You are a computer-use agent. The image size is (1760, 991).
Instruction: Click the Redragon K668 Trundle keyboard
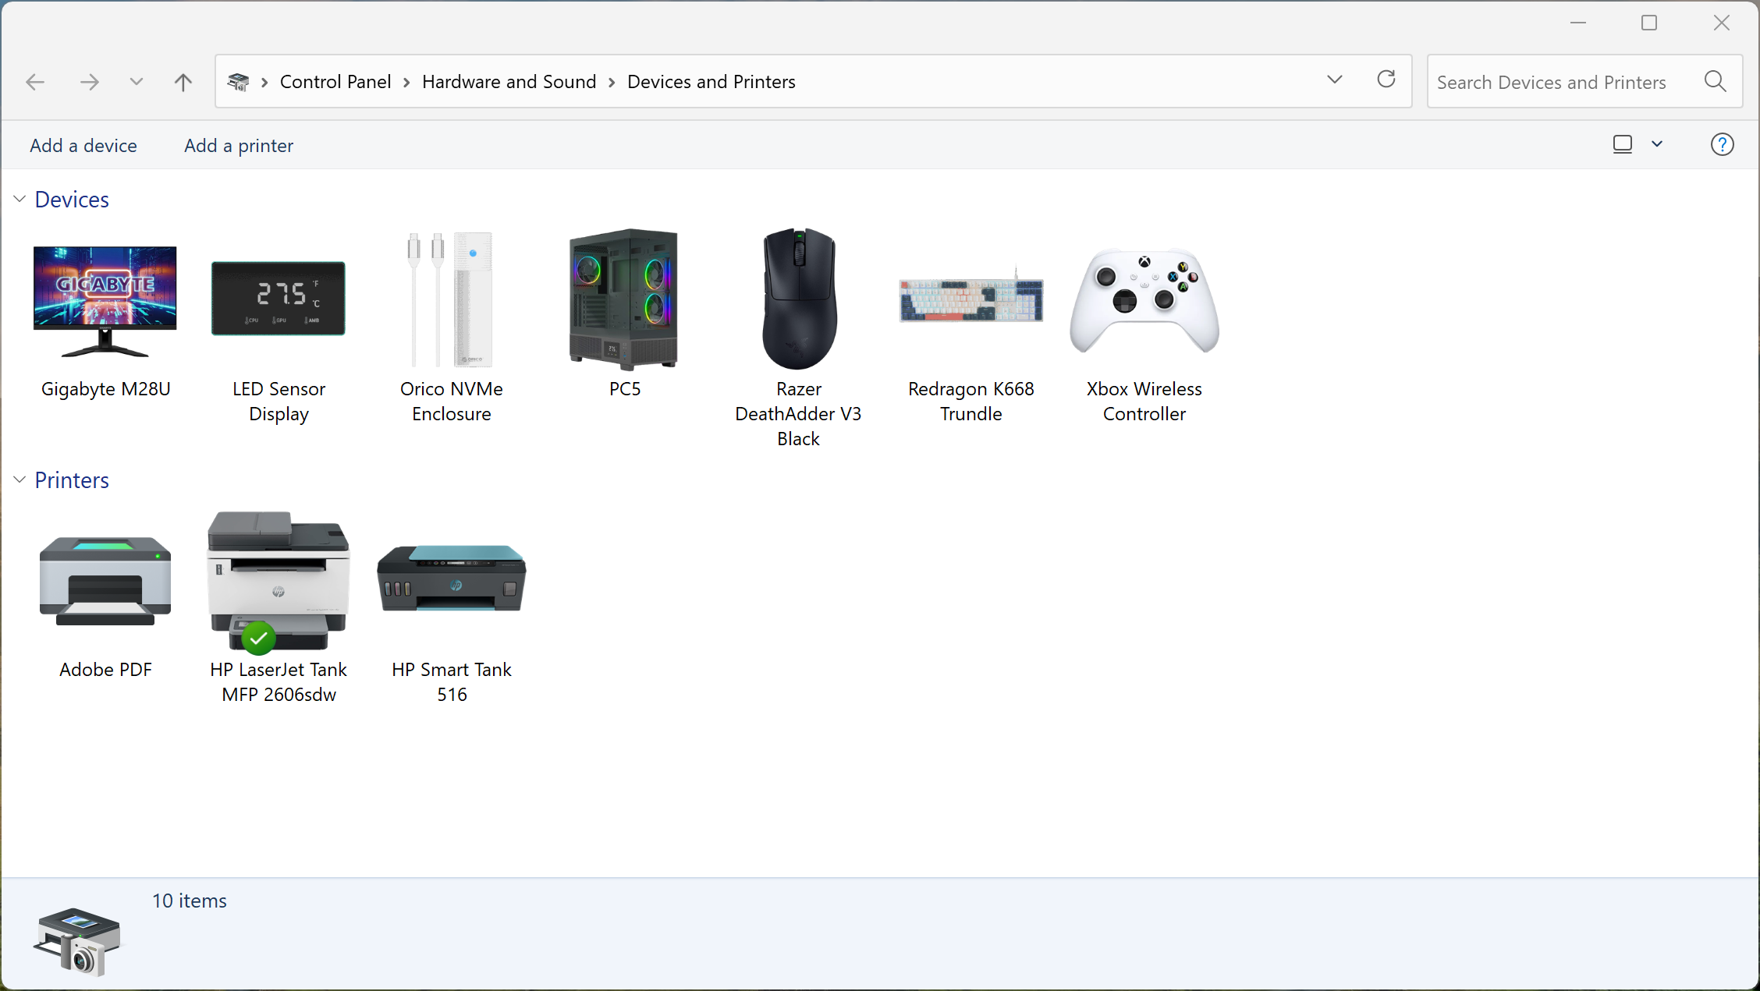(x=971, y=299)
